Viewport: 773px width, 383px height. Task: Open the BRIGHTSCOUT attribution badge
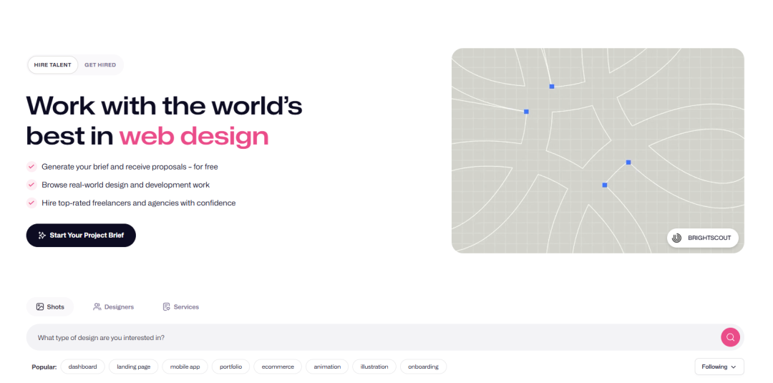(703, 238)
